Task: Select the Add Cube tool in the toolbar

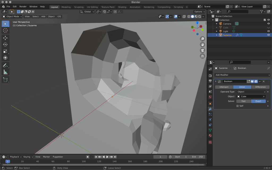Action: tap(5, 80)
